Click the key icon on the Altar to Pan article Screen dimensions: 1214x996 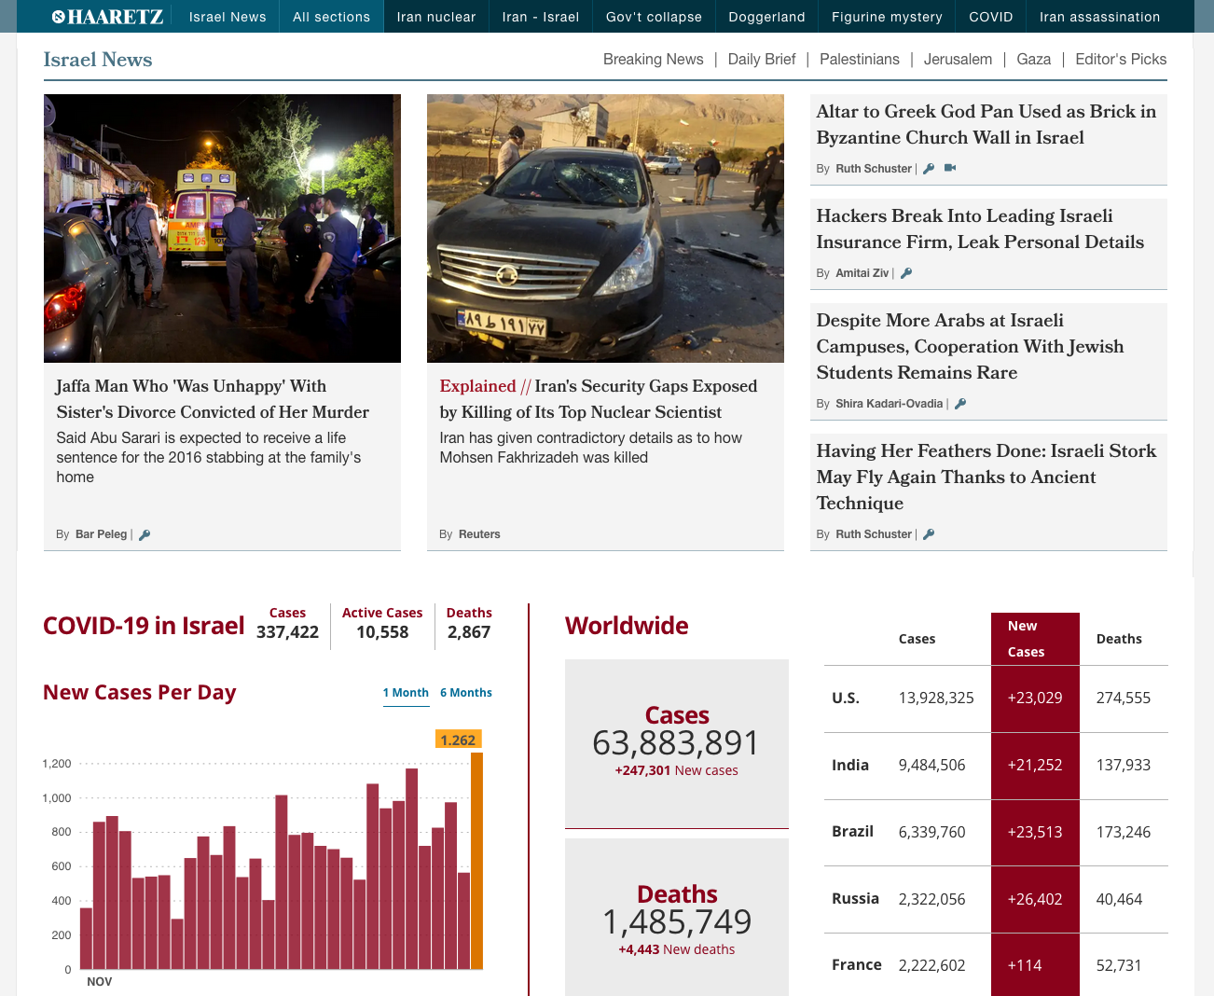point(929,169)
